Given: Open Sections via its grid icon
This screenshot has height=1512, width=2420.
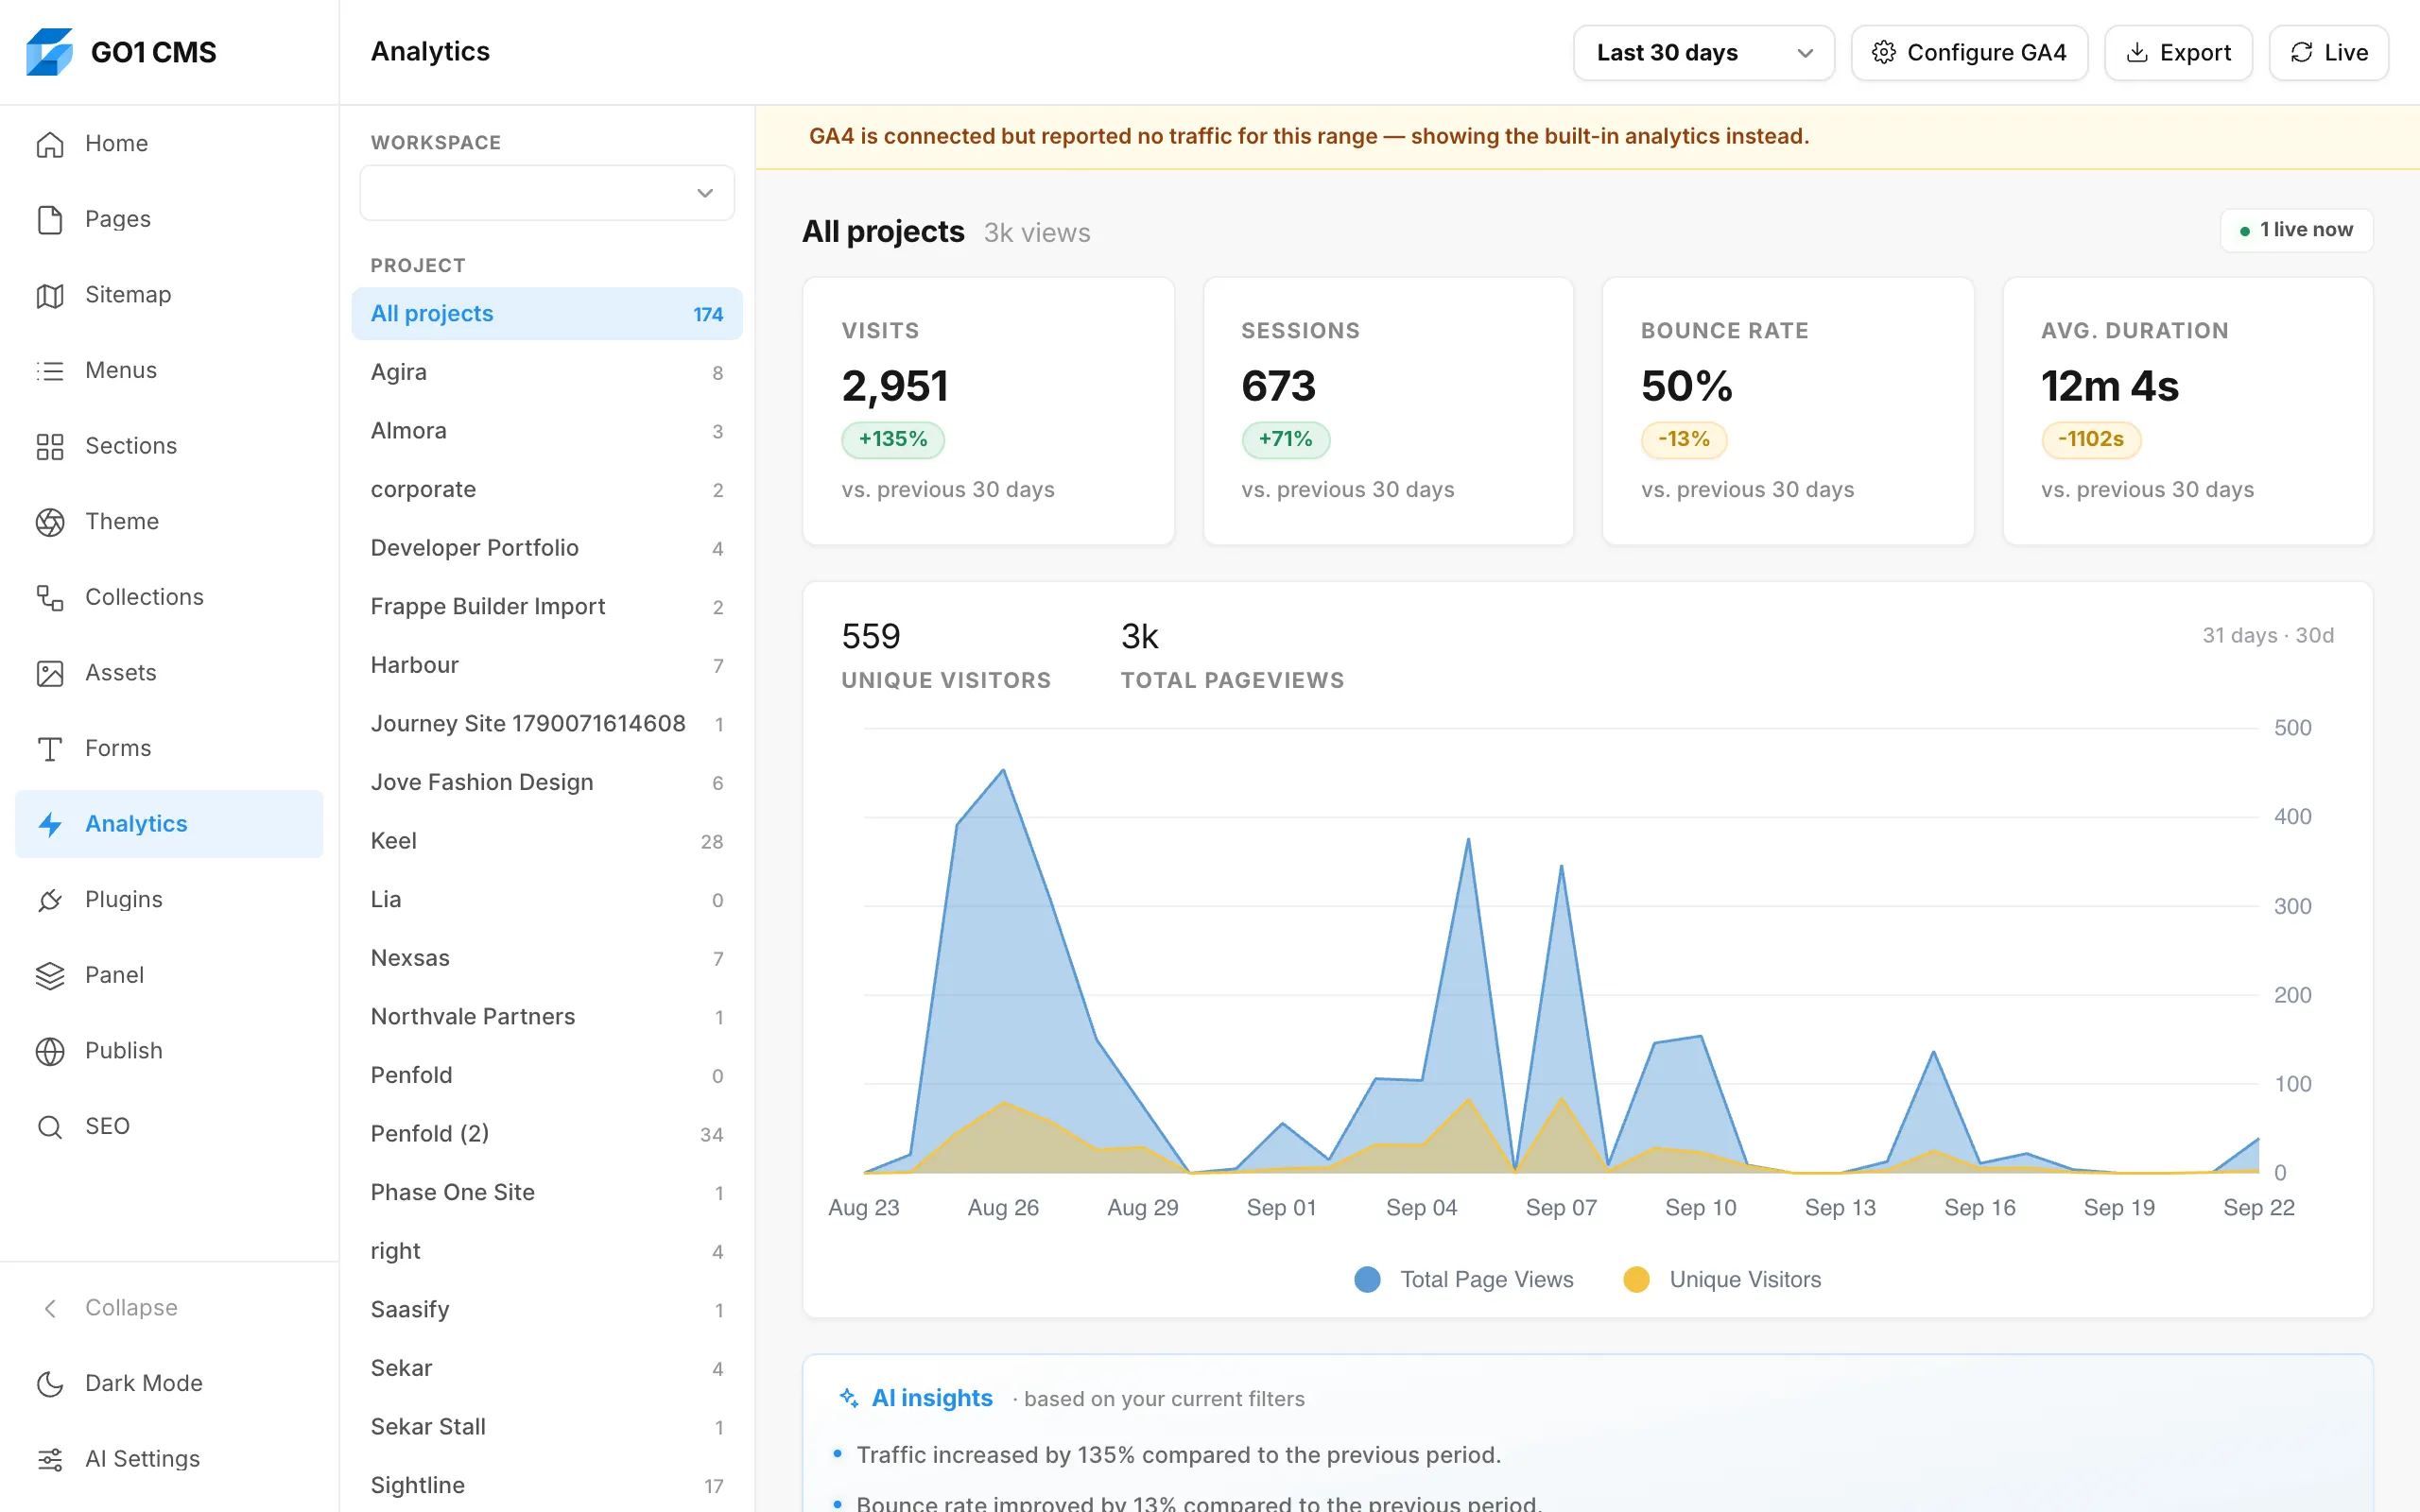Looking at the screenshot, I should click(x=50, y=446).
